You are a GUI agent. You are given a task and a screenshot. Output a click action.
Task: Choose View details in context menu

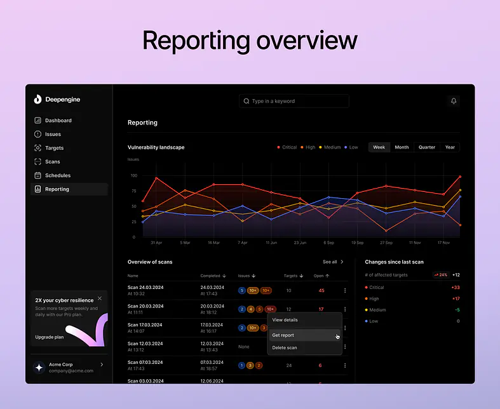click(304, 319)
